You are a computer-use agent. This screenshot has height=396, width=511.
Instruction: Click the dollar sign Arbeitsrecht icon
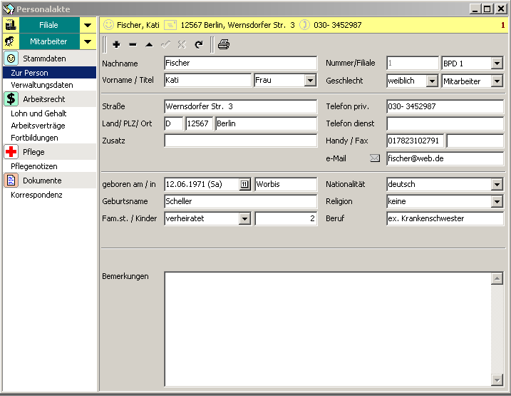11,99
